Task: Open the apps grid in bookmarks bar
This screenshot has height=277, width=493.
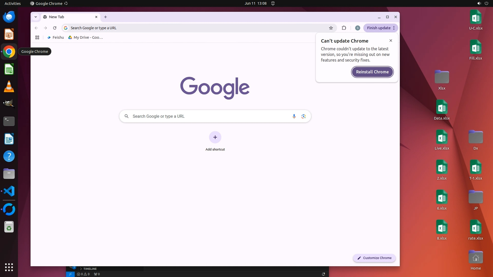Action: pos(37,37)
